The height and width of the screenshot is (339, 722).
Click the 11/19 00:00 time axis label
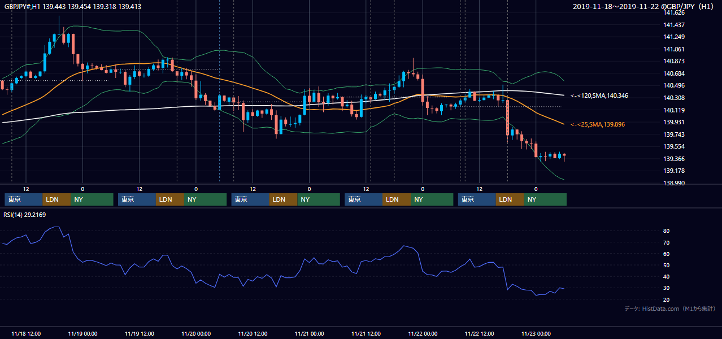[82, 333]
